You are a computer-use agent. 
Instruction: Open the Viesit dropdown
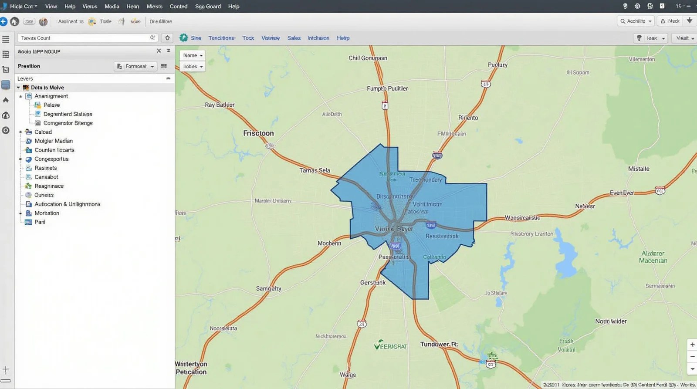tap(685, 38)
